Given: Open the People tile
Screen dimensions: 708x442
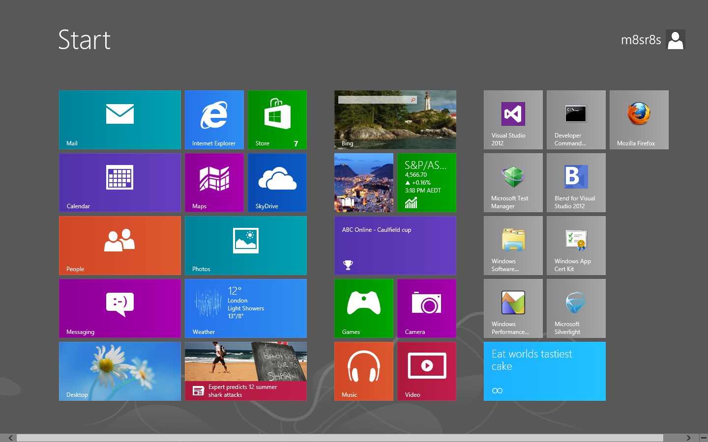Looking at the screenshot, I should click(120, 246).
